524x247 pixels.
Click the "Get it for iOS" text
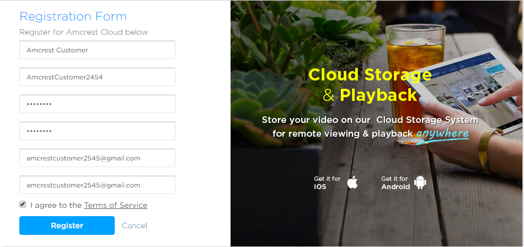pyautogui.click(x=327, y=182)
